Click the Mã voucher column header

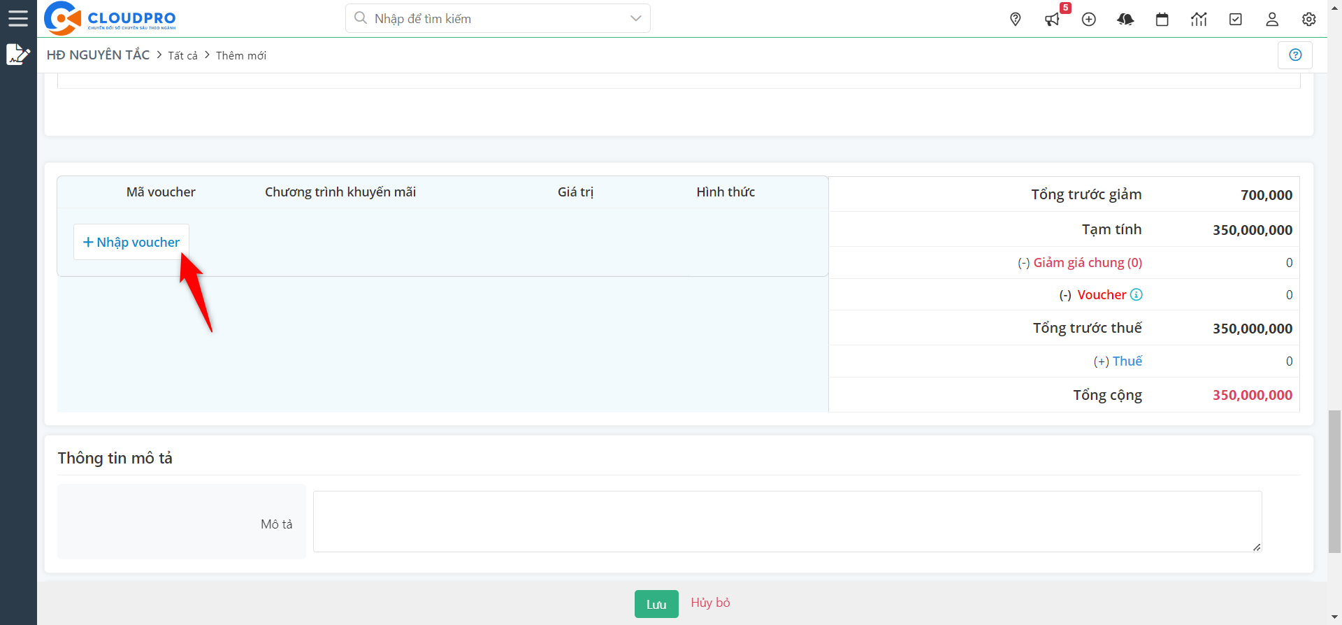point(161,192)
